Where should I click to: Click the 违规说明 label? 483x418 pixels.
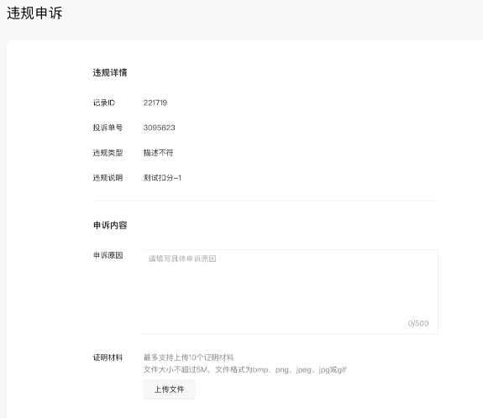point(108,178)
